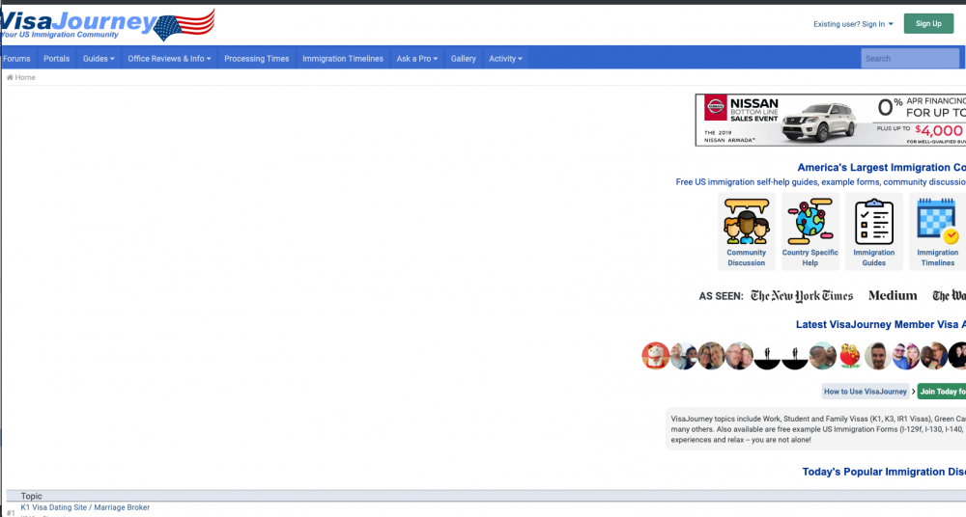Click the VisaJourney logo
Viewport: 966px width, 517px height.
pyautogui.click(x=106, y=24)
